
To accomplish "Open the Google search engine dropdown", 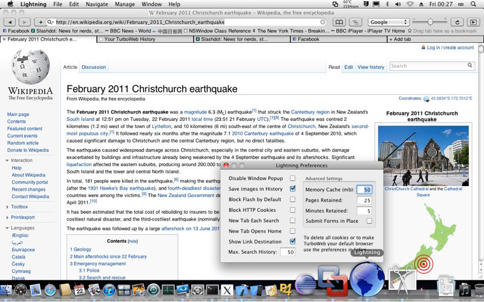I will tap(388, 22).
